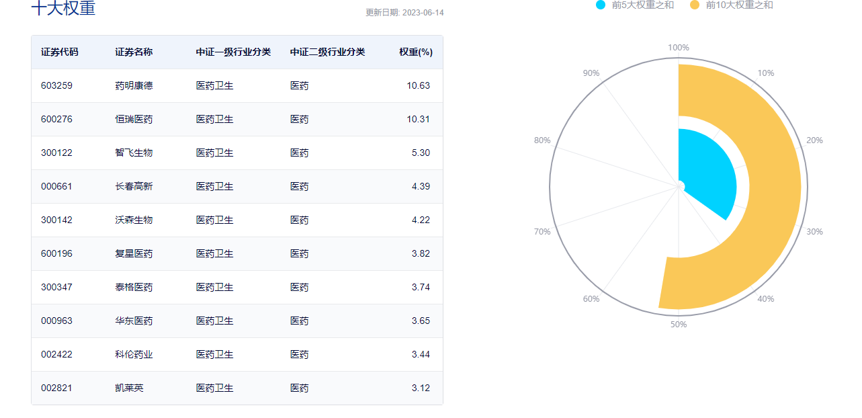862x418 pixels.
Task: Select the 凯莱英 stock entry
Action: pos(129,388)
